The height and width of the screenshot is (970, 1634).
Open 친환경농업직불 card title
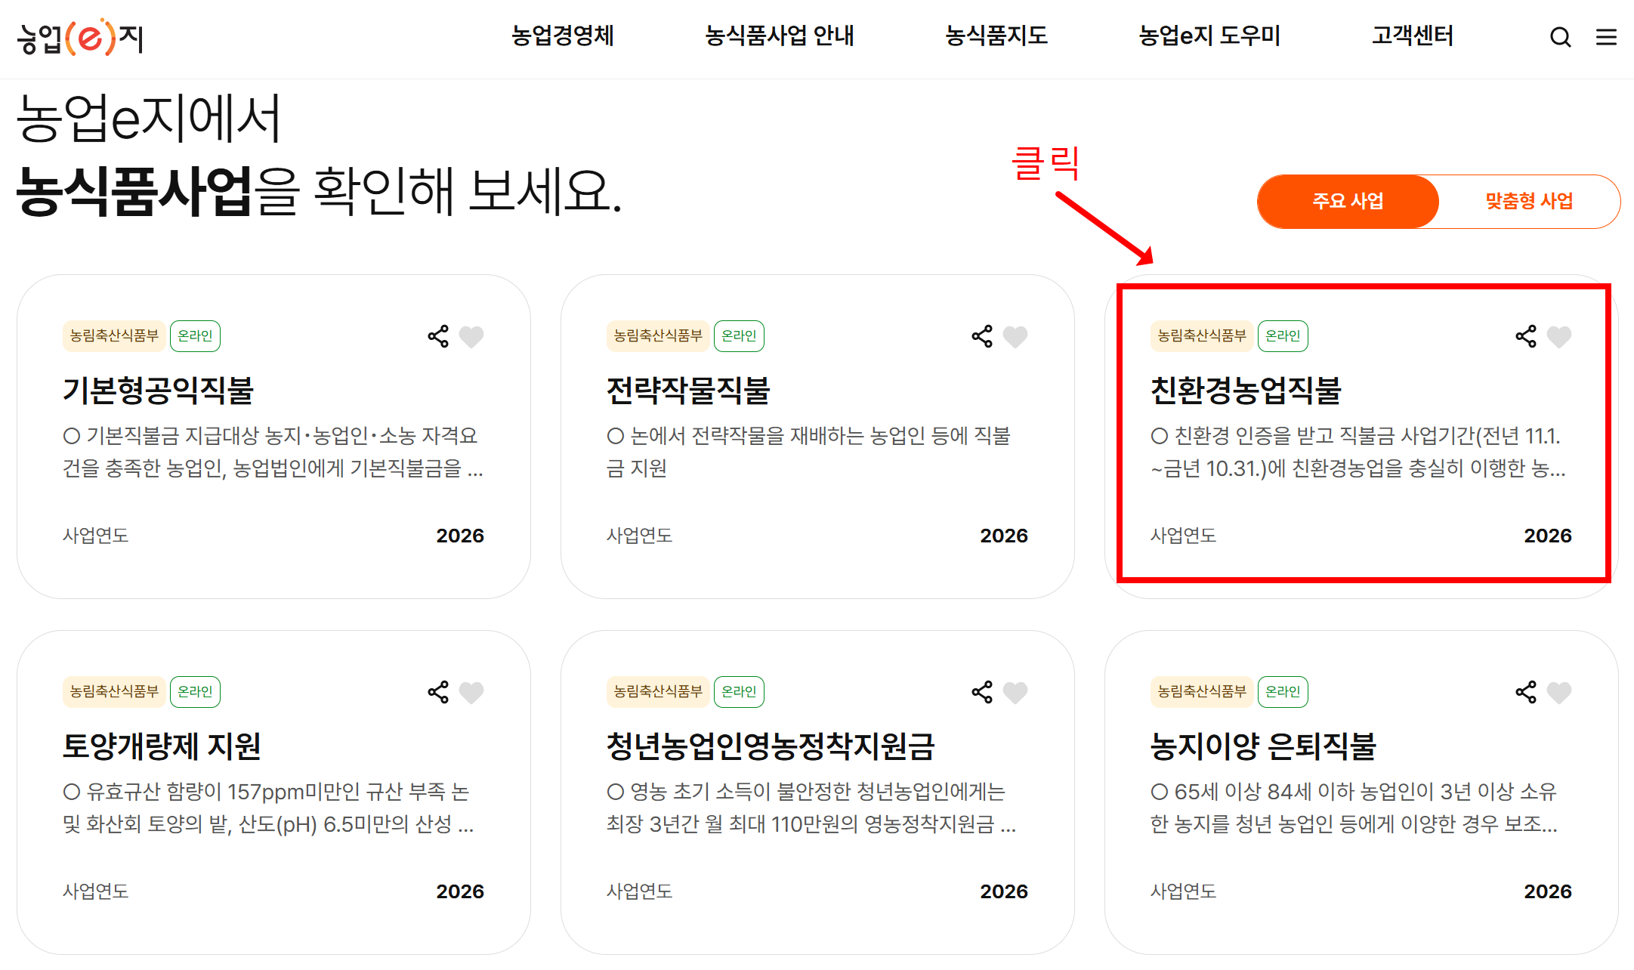(x=1245, y=391)
